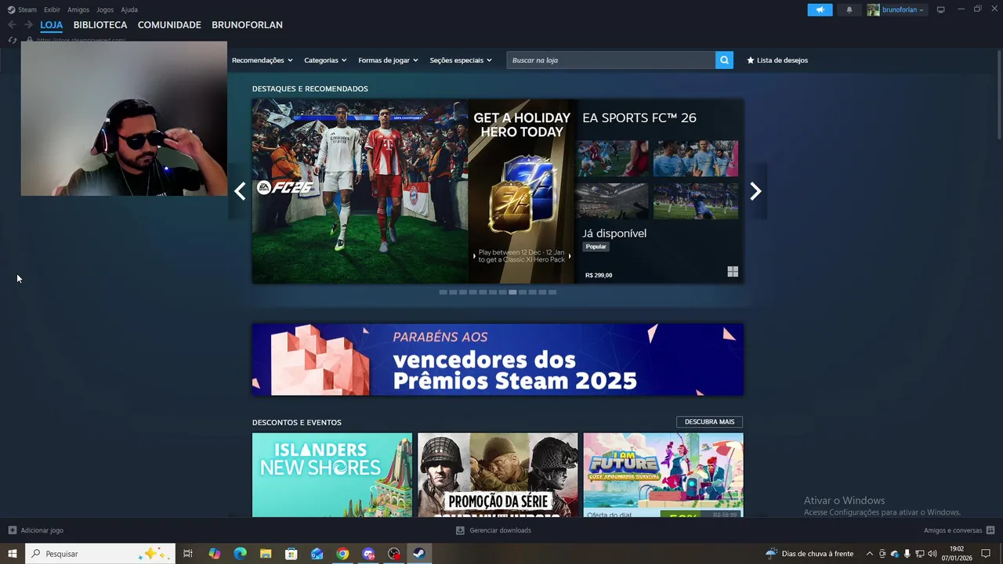This screenshot has height=564, width=1003.
Task: Go forward with the right navigation arrow
Action: (x=28, y=25)
